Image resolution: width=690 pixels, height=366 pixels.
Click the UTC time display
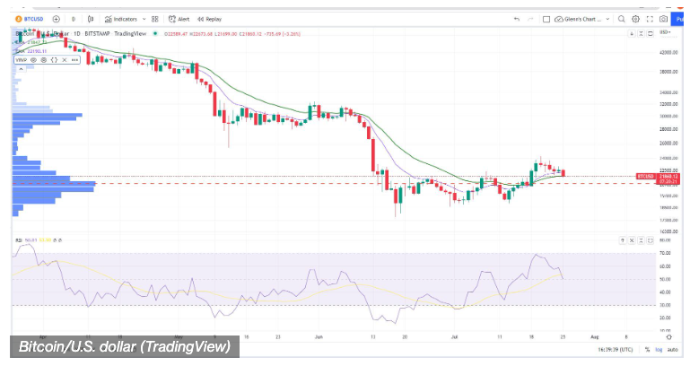pos(615,349)
